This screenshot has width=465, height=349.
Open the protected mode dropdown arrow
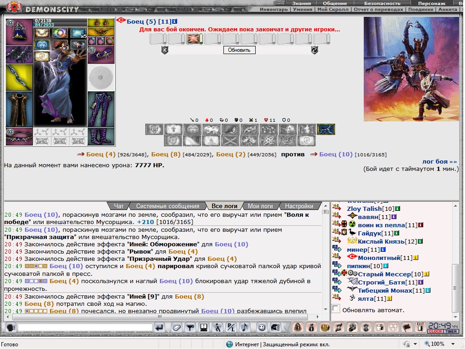point(415,344)
